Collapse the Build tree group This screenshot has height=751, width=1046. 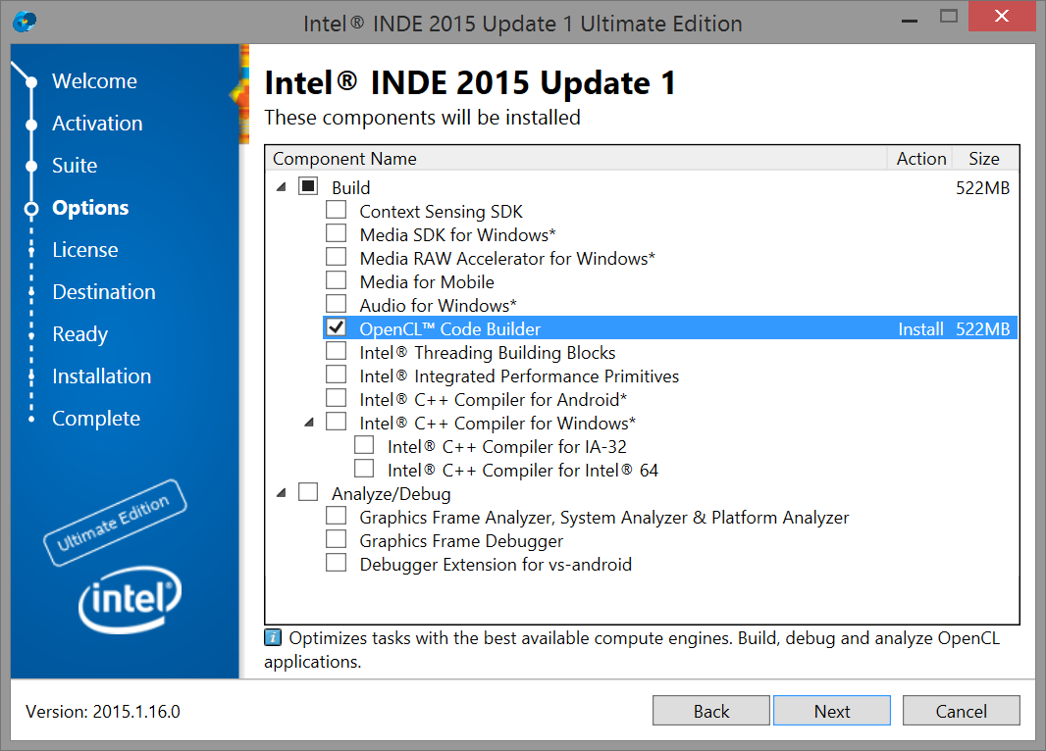coord(282,187)
